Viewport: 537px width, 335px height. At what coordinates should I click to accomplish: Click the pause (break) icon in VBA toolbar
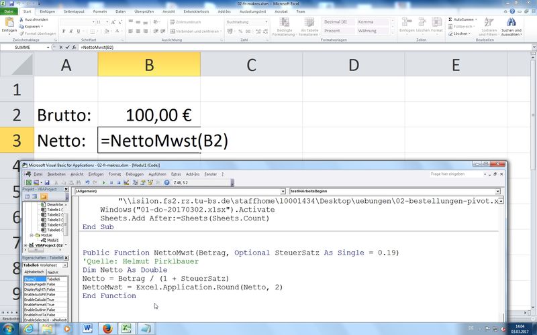[111, 183]
